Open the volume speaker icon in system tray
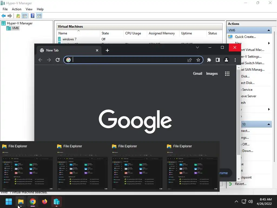277x208 pixels. click(x=250, y=201)
